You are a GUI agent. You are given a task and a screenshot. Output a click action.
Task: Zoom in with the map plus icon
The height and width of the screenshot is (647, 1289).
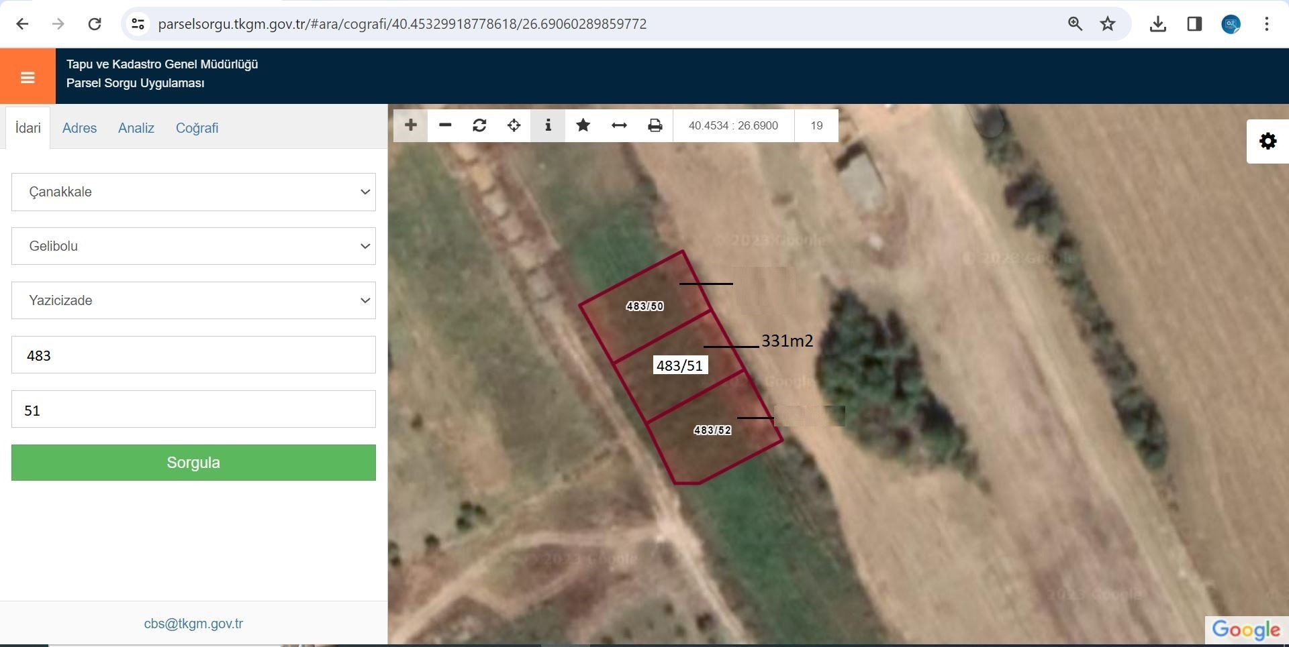click(x=411, y=125)
